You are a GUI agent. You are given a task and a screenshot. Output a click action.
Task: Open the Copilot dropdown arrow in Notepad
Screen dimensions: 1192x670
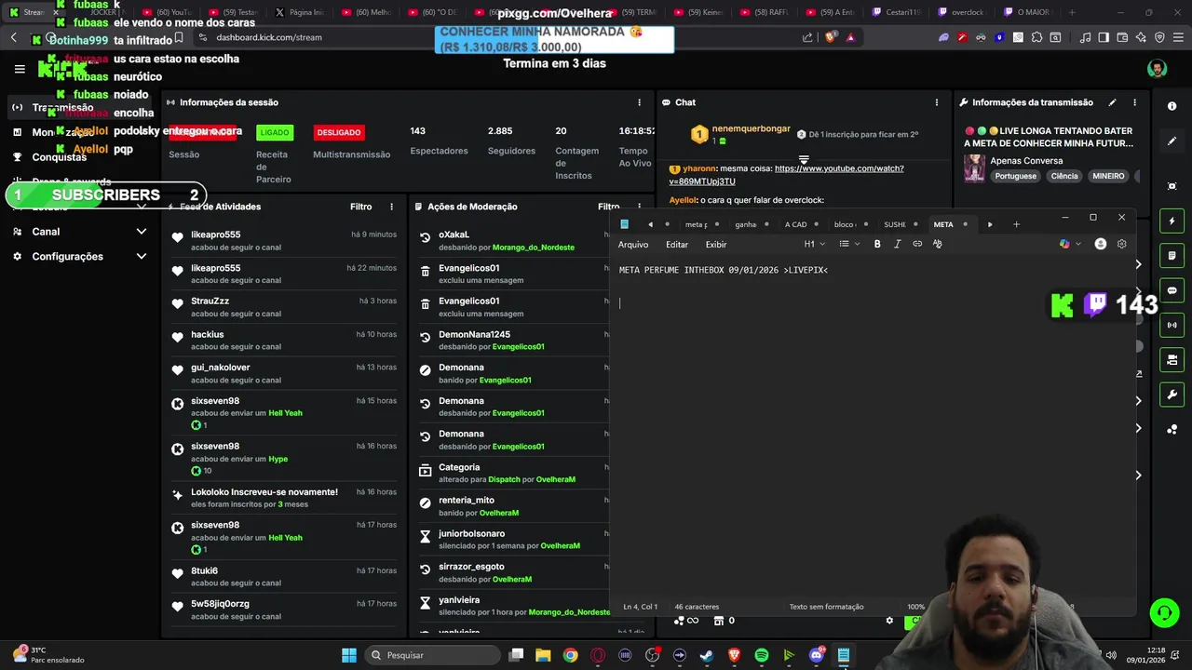pyautogui.click(x=1078, y=244)
